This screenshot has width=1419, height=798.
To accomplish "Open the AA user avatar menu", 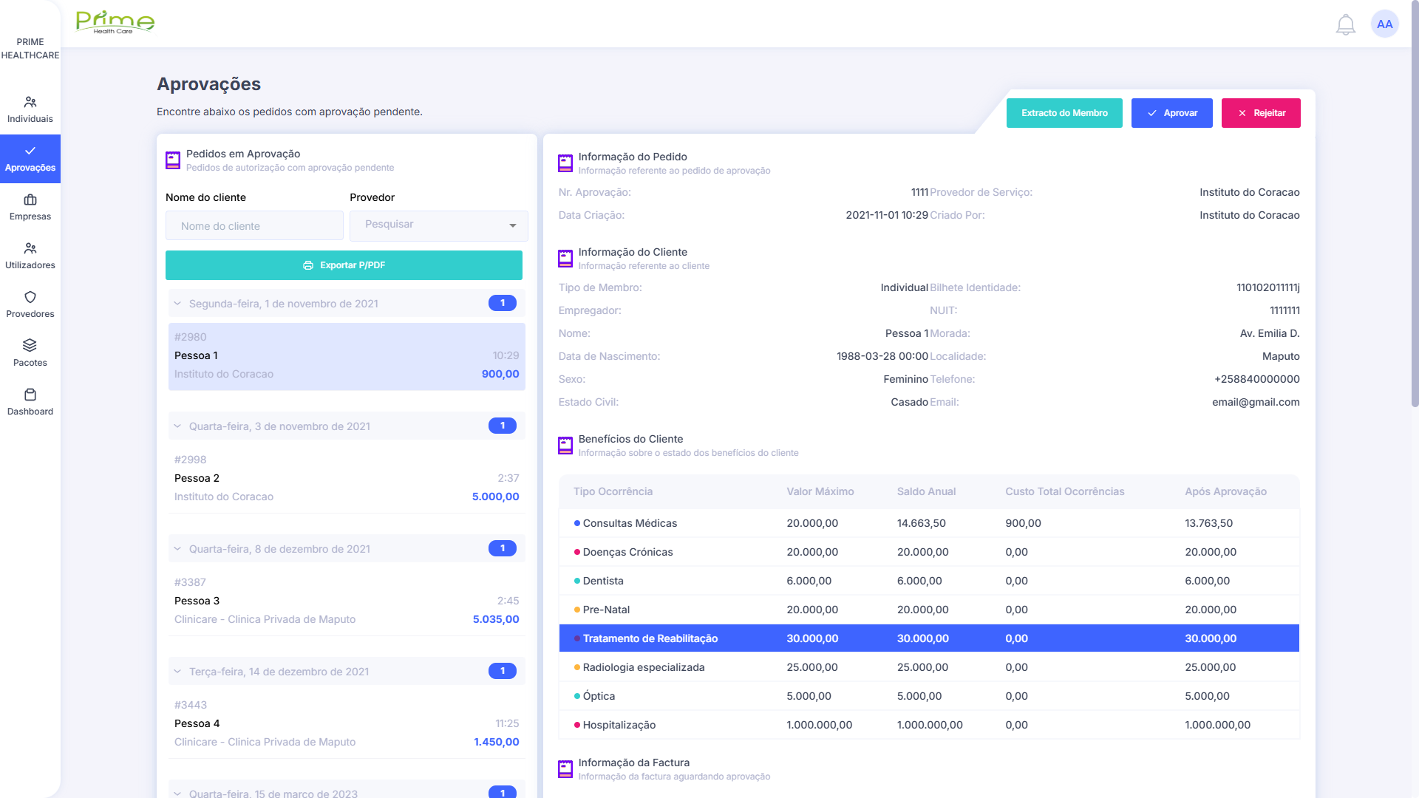I will [x=1385, y=24].
